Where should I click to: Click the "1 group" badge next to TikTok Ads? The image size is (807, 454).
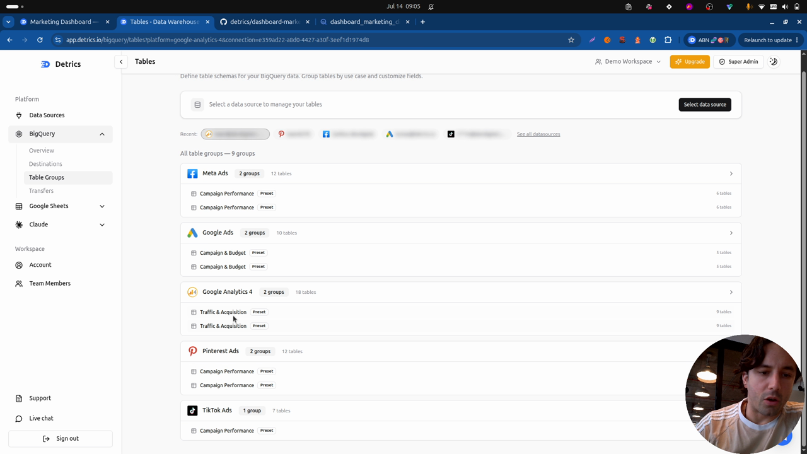(252, 410)
